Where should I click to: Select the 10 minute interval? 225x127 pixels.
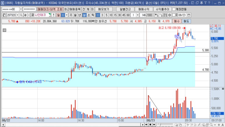click(111, 15)
